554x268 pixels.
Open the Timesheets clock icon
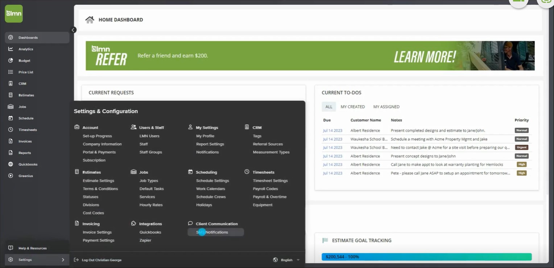click(x=11, y=130)
